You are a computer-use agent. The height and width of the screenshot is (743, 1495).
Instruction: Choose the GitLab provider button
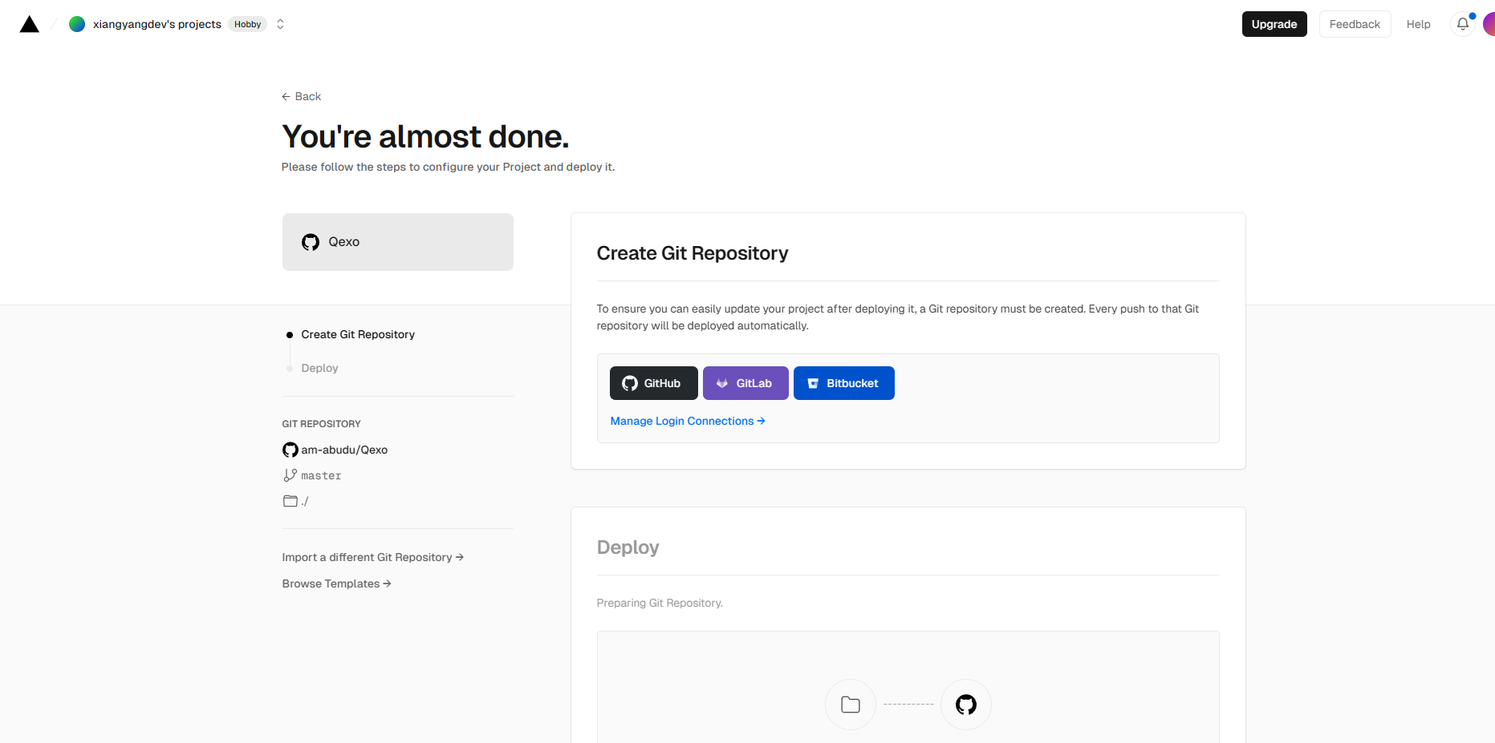coord(745,383)
